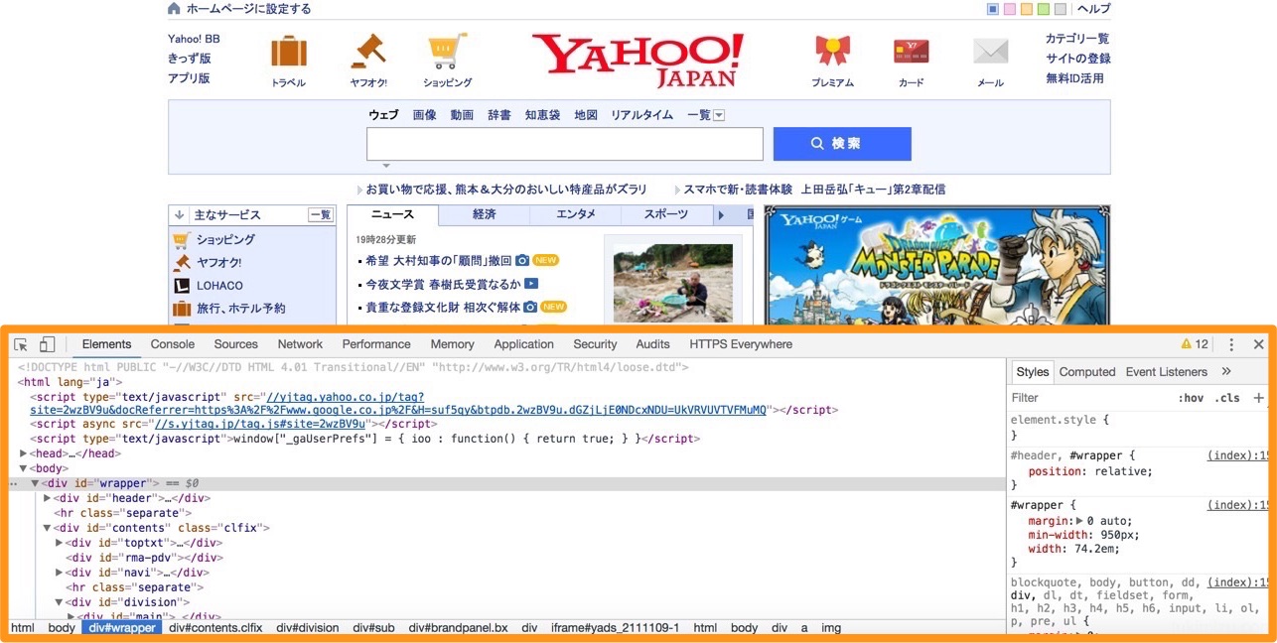The height and width of the screenshot is (643, 1277).
Task: Click the Travel suitcase icon
Action: coord(289,52)
